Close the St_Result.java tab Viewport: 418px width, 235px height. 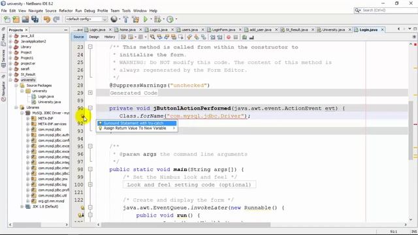coord(313,29)
